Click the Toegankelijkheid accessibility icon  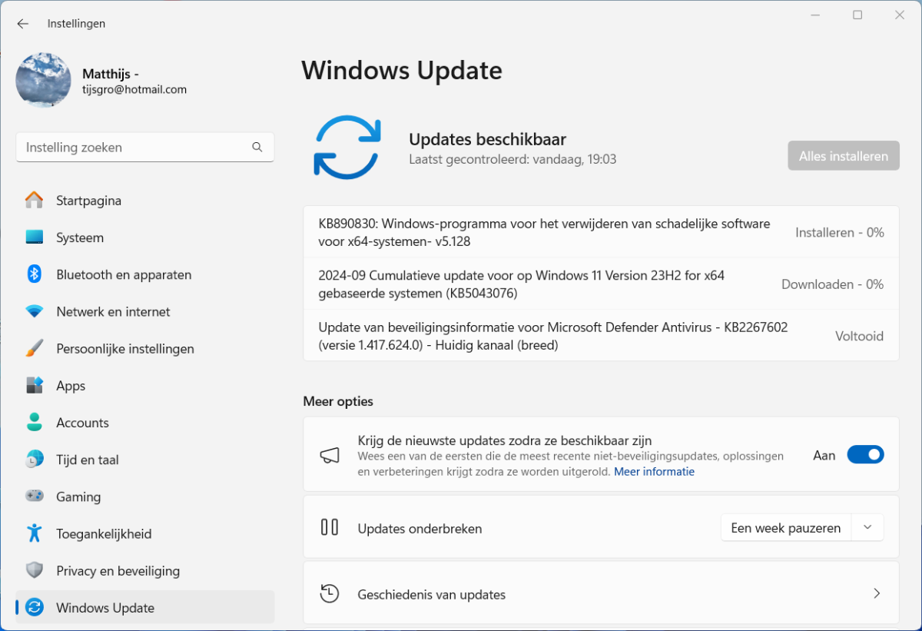[34, 533]
